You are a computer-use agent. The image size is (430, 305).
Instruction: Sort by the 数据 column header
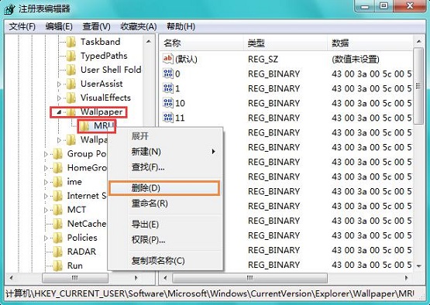[370, 43]
